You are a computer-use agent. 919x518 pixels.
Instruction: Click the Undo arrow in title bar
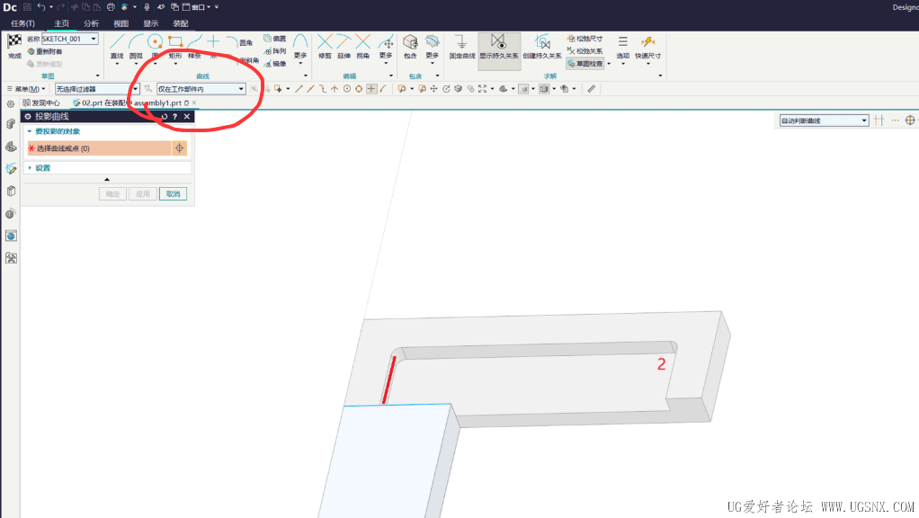[x=41, y=7]
